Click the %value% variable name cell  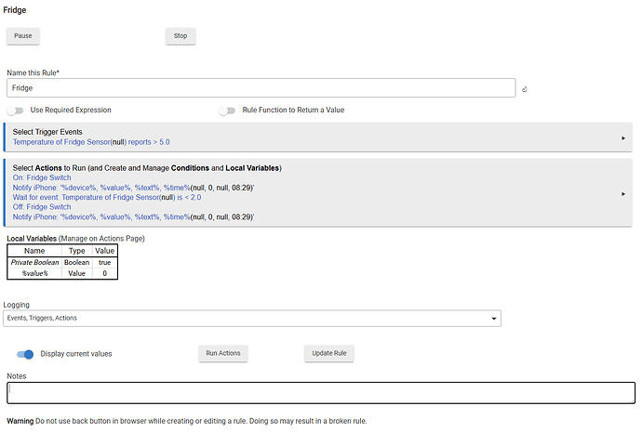pyautogui.click(x=34, y=273)
